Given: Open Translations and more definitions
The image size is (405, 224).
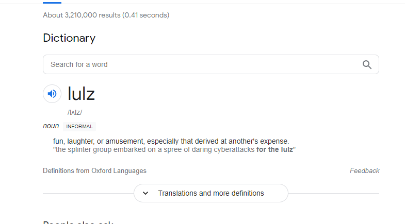Looking at the screenshot, I should point(211,193).
